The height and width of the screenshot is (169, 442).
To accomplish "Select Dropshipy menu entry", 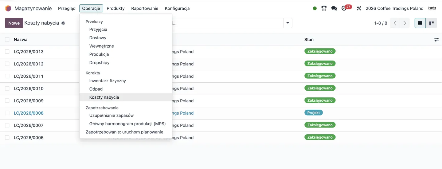I will pos(126,63).
